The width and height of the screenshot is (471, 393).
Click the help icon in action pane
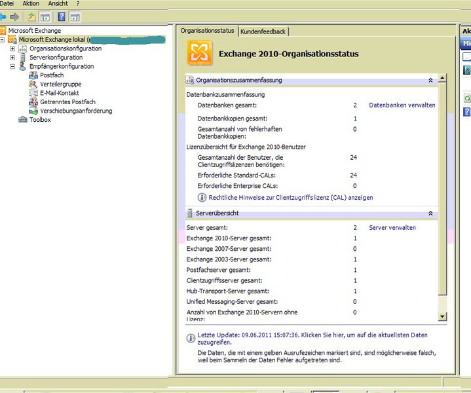(x=467, y=112)
